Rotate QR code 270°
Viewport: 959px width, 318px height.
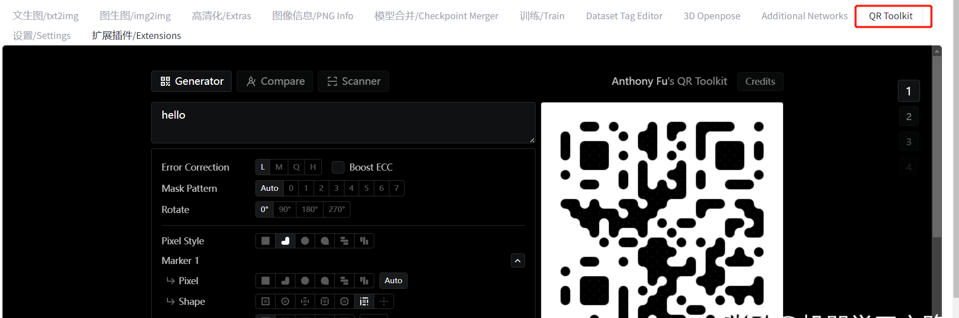[336, 209]
